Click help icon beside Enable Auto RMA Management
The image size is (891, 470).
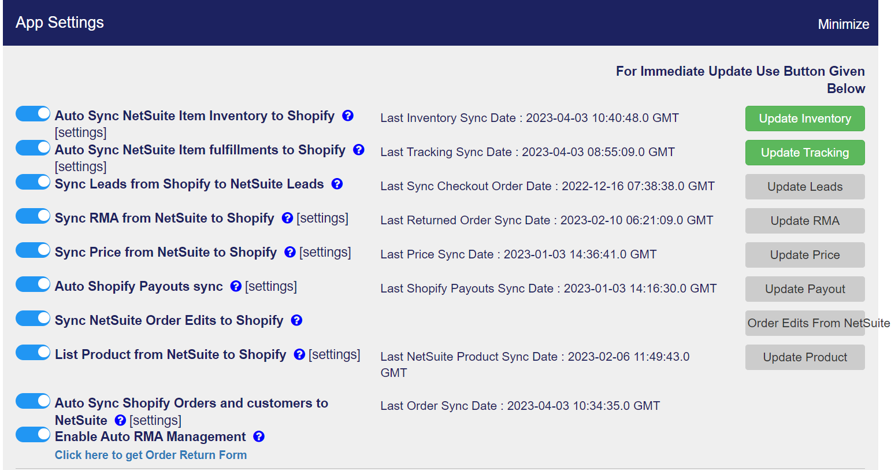[259, 436]
